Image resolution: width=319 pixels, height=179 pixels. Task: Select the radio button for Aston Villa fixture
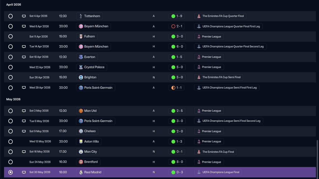pyautogui.click(x=10, y=141)
